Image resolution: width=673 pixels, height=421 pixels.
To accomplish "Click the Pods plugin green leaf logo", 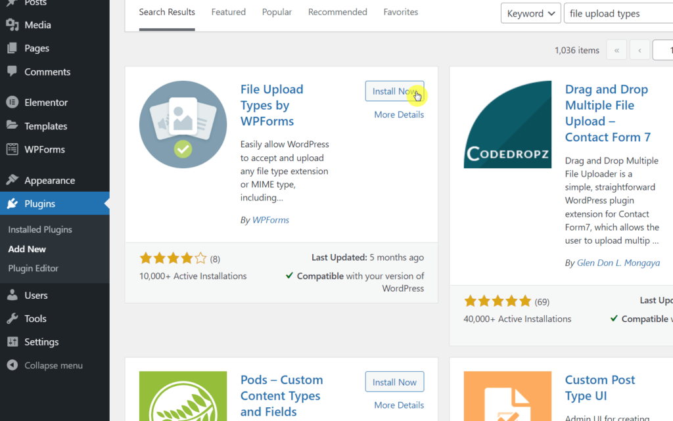I will (183, 396).
